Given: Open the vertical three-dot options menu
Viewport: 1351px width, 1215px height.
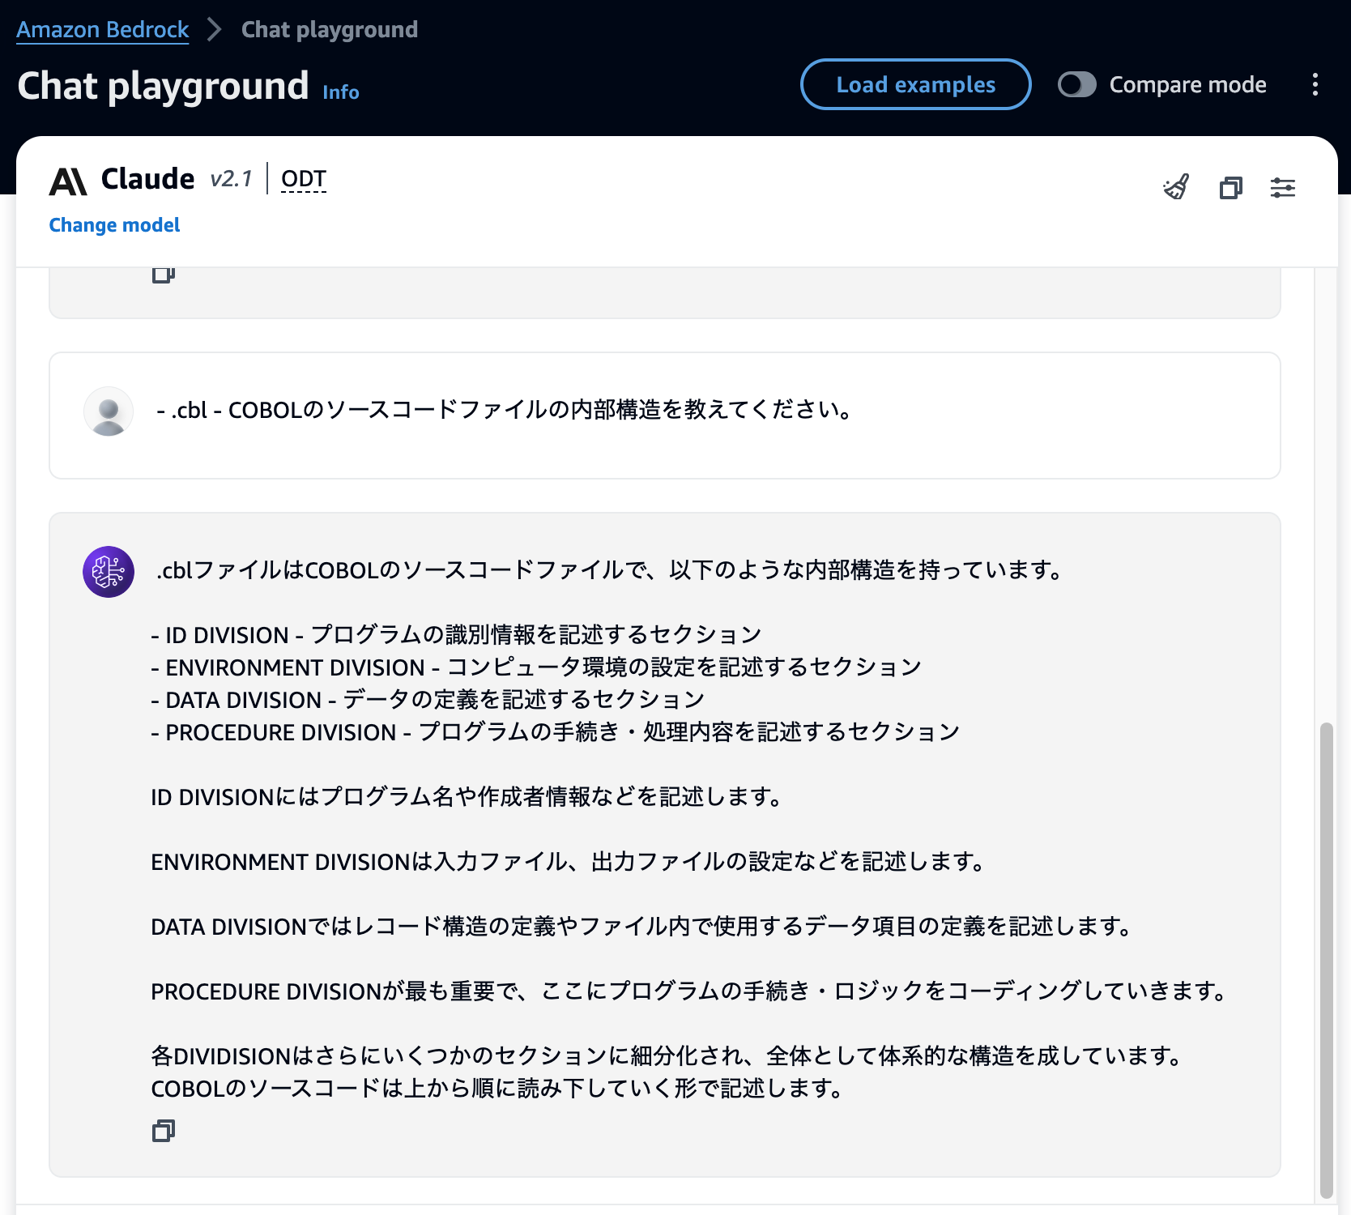Looking at the screenshot, I should coord(1315,84).
